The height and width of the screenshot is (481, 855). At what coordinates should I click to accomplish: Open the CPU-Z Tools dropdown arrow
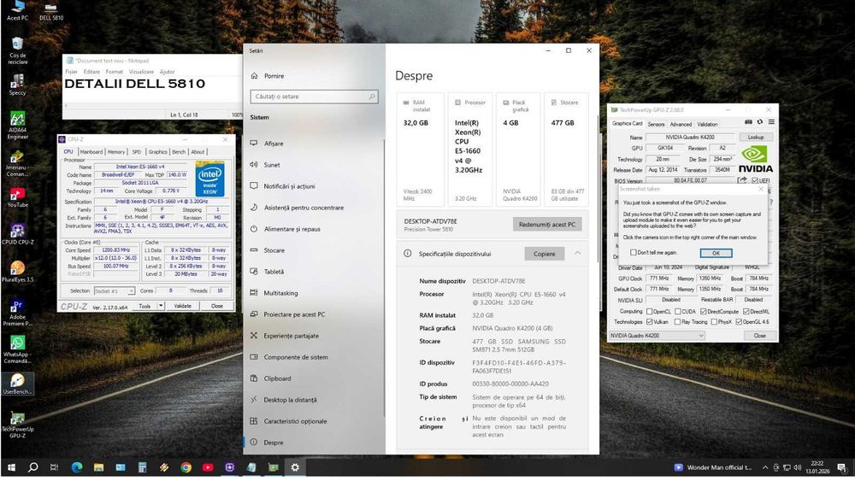tap(161, 306)
